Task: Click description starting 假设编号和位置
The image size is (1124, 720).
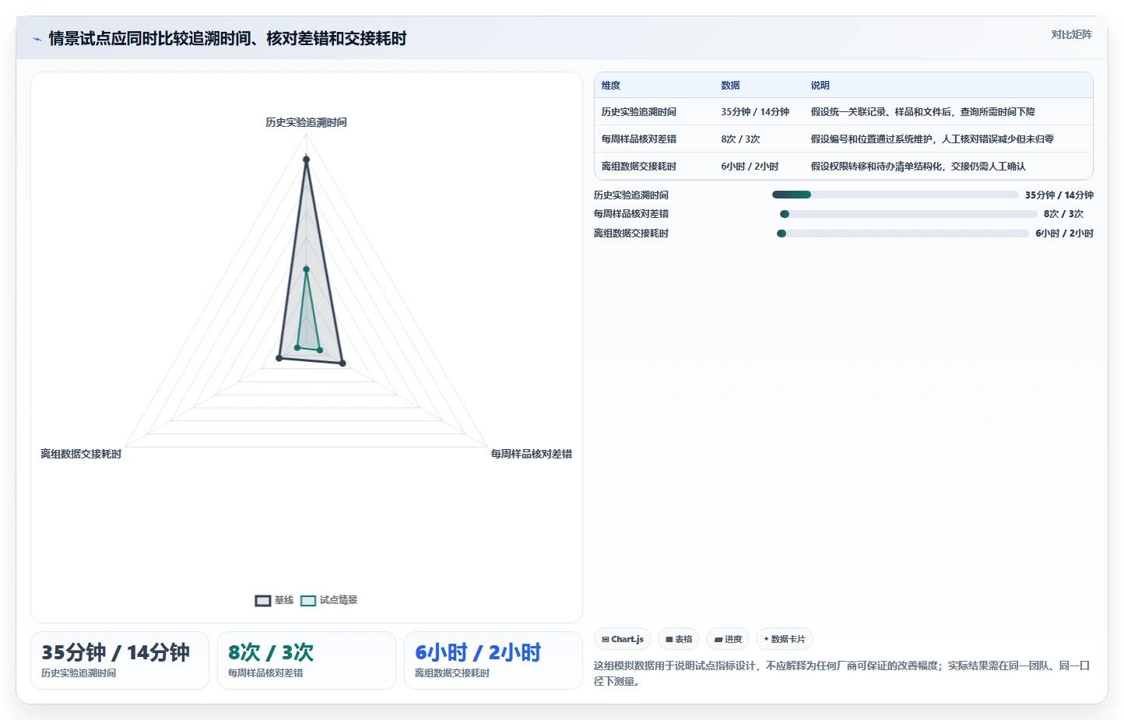Action: click(x=932, y=139)
